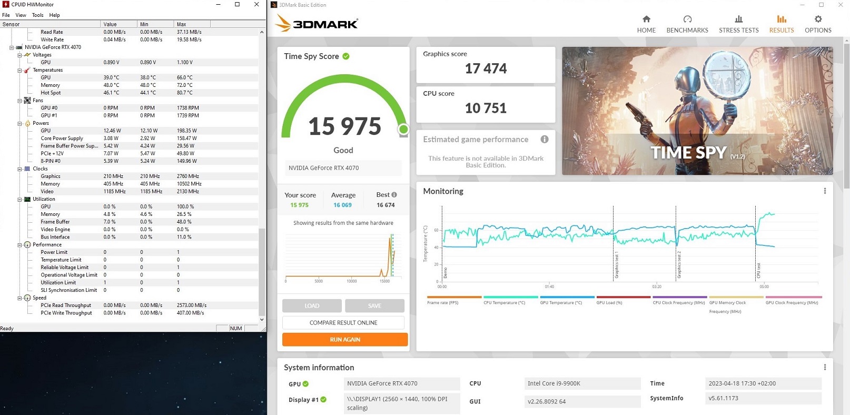Image resolution: width=850 pixels, height=415 pixels.
Task: Open the Home section in 3DMark
Action: (x=646, y=24)
